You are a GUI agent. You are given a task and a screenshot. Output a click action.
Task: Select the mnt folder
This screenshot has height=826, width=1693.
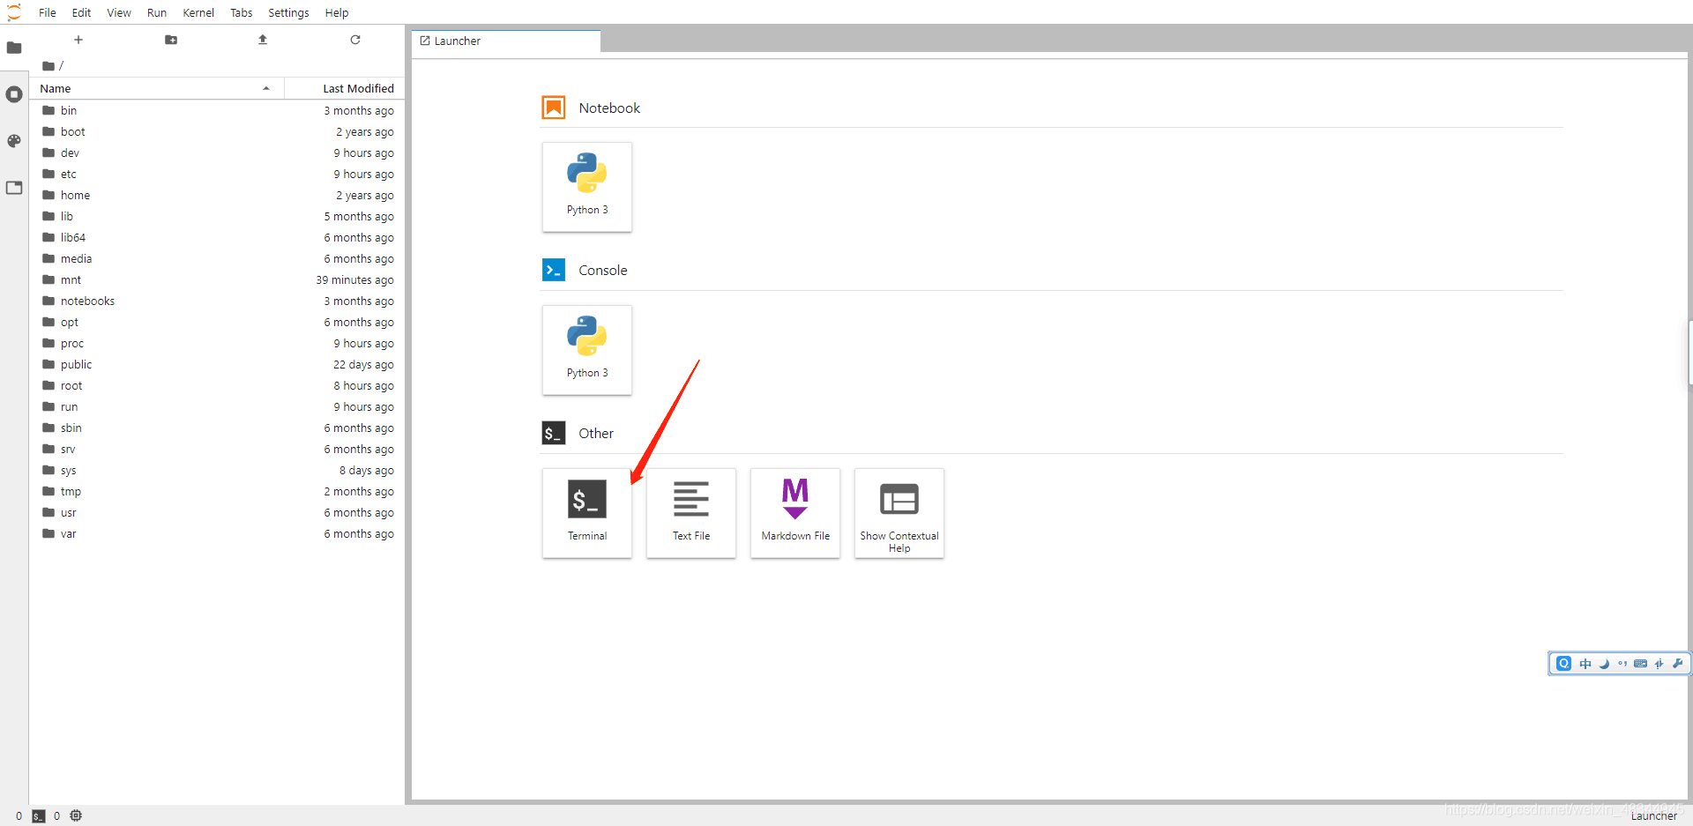click(x=217, y=279)
